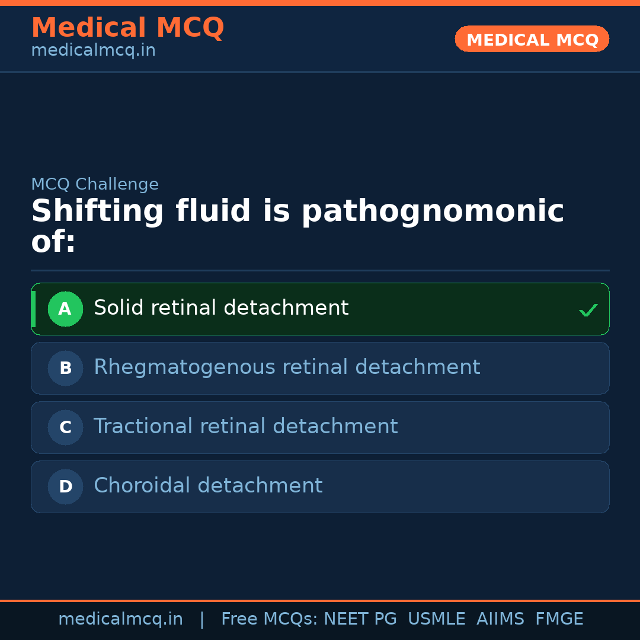Click the B letter circle badge
The width and height of the screenshot is (640, 640).
click(65, 368)
